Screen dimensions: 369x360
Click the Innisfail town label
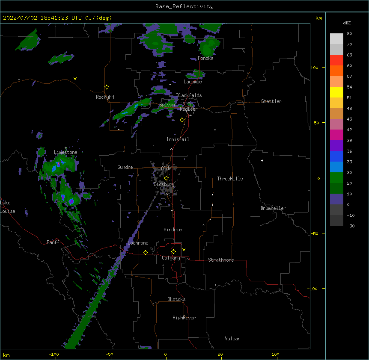click(x=178, y=139)
